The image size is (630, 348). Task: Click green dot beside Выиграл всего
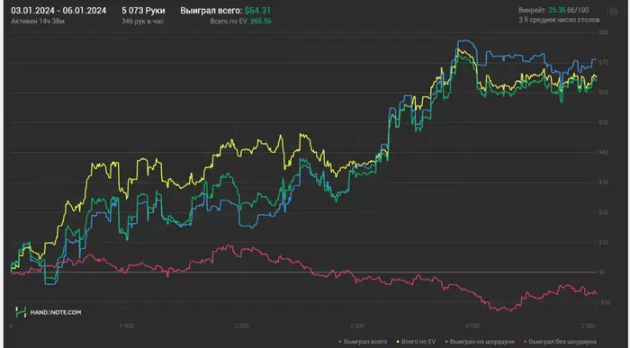pyautogui.click(x=340, y=342)
